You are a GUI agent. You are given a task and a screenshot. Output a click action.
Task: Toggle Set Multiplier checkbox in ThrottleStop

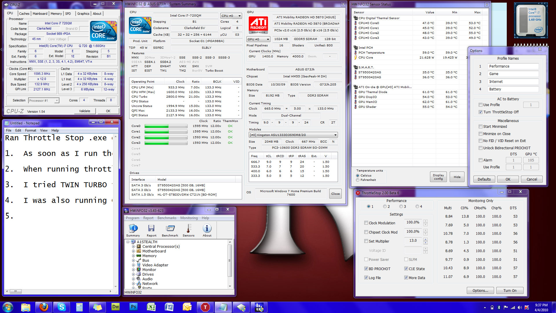[x=366, y=241]
